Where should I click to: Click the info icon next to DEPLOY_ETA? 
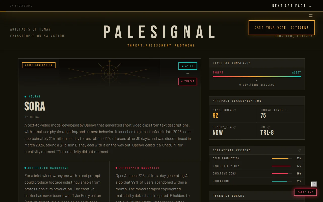click(x=235, y=127)
